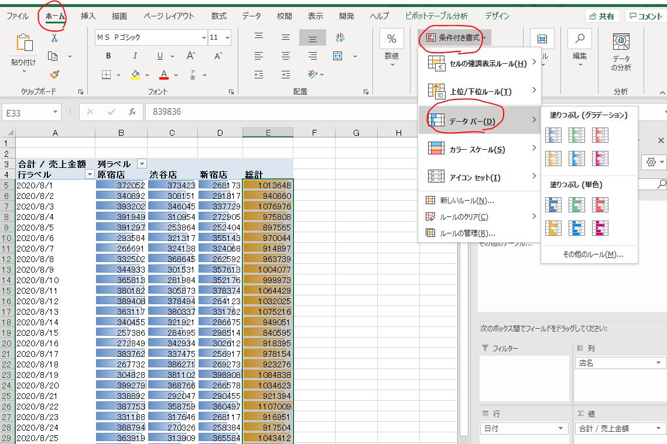Viewport: 667px width, 444px height.
Task: Click the 共有 share button
Action: (602, 16)
